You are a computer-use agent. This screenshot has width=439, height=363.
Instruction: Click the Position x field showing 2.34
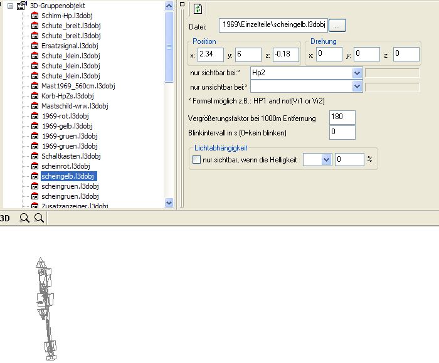(x=211, y=55)
